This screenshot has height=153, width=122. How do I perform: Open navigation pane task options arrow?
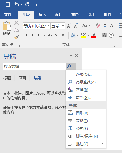(x=71, y=55)
